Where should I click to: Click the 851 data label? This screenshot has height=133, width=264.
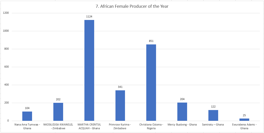click(151, 41)
